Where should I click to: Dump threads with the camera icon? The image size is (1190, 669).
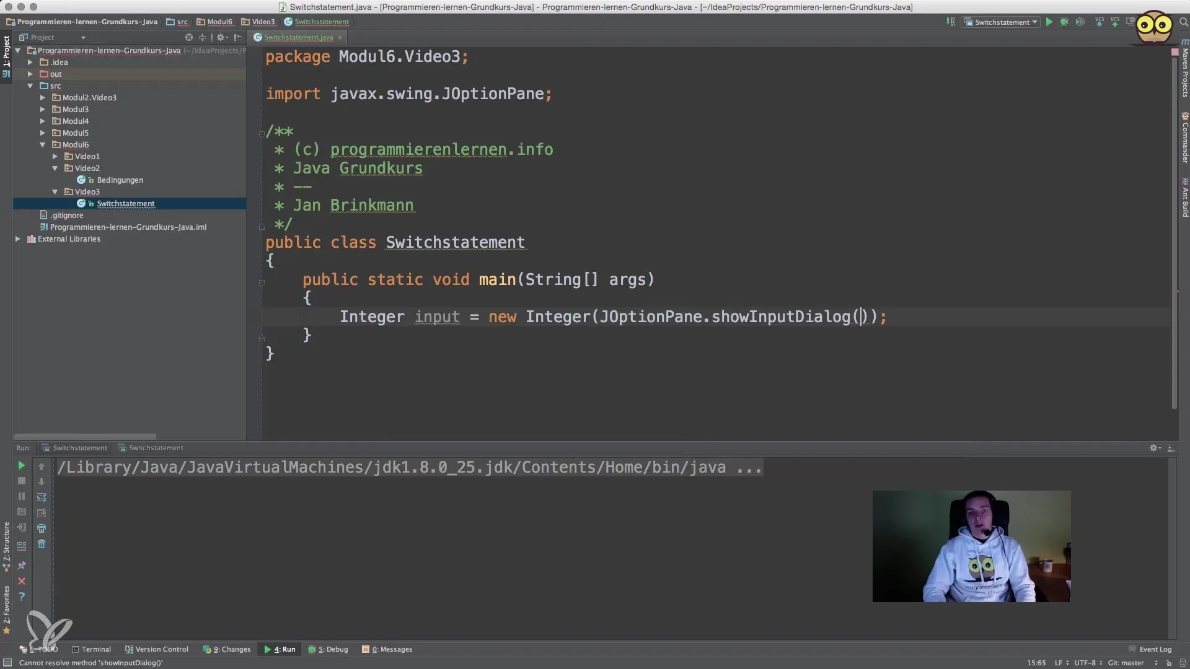tap(21, 512)
